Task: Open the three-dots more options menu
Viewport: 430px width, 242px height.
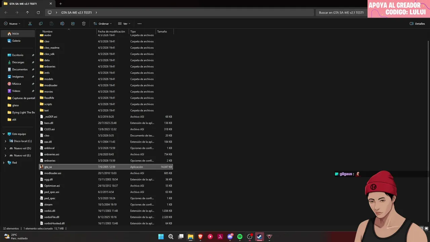Action: (139, 24)
